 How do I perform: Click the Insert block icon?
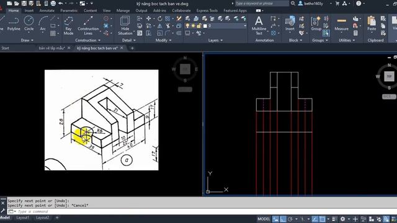click(290, 24)
